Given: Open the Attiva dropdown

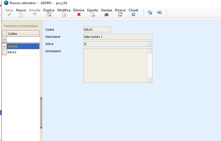Looking at the screenshot, I should click(x=150, y=44).
